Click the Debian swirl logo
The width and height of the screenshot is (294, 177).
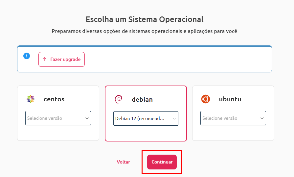tap(119, 99)
